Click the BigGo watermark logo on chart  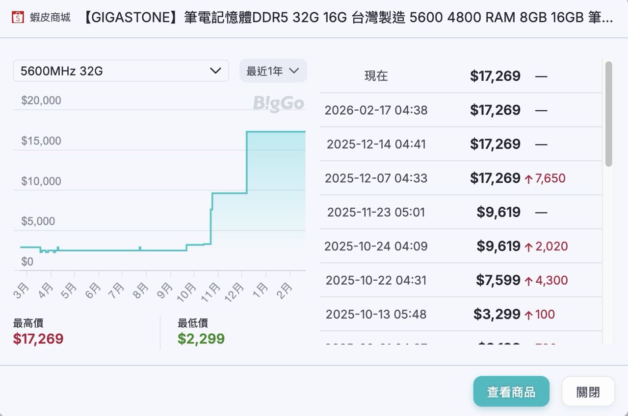pyautogui.click(x=278, y=103)
